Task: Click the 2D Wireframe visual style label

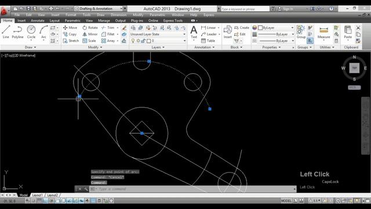Action: tap(24, 56)
